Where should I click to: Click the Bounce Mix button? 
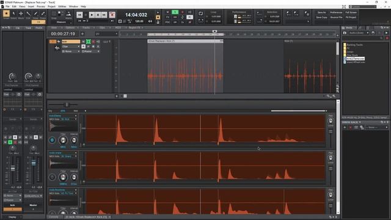tap(336, 18)
